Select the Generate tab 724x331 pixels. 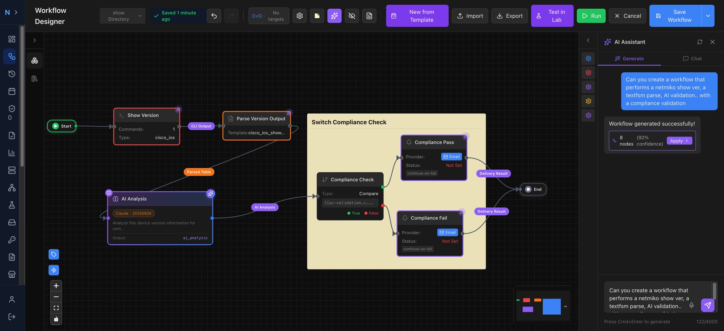629,58
